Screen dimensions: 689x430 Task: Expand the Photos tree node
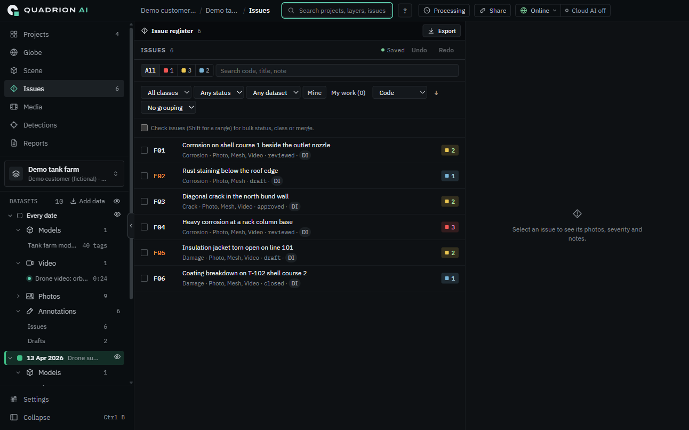point(18,296)
